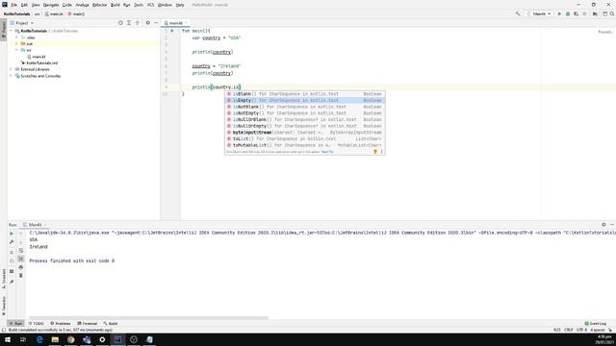The image size is (616, 346).
Task: Open Chrome from the taskbar
Action: tap(70, 339)
